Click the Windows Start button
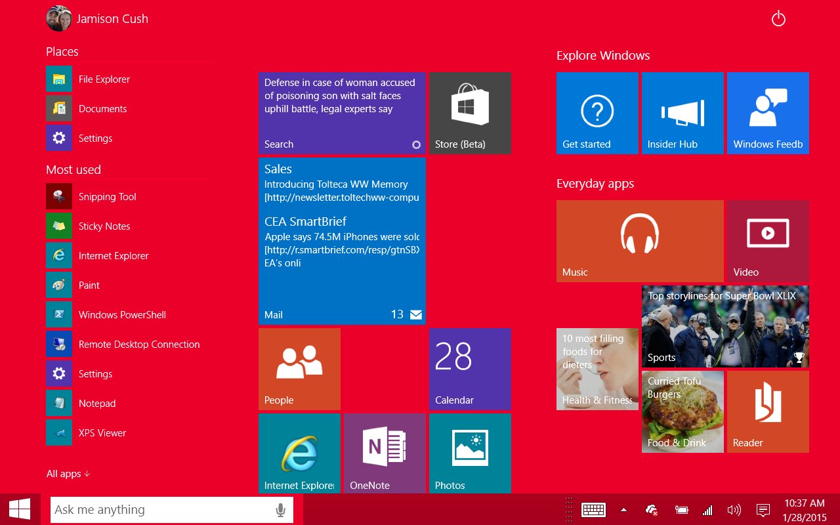The image size is (840, 525). pyautogui.click(x=20, y=509)
